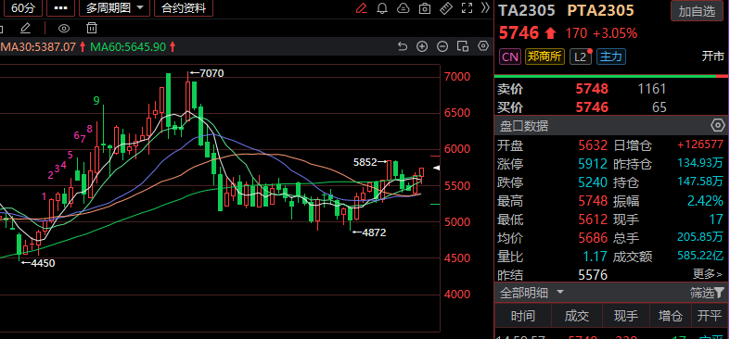This screenshot has height=339, width=730.
Task: Click the +3.05% change percentage
Action: pyautogui.click(x=615, y=33)
